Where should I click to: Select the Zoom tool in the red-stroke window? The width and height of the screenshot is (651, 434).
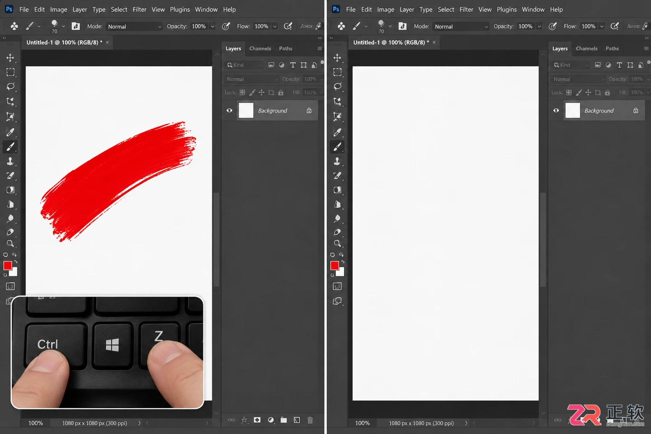10,243
